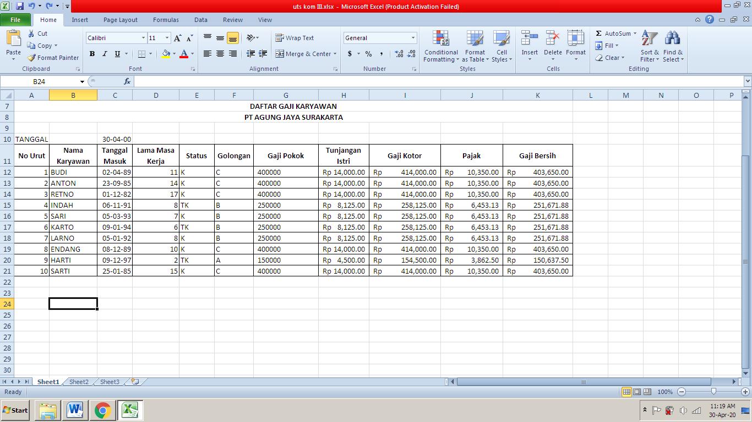Open Format as Table gallery
Image resolution: width=752 pixels, height=422 pixels.
475,47
